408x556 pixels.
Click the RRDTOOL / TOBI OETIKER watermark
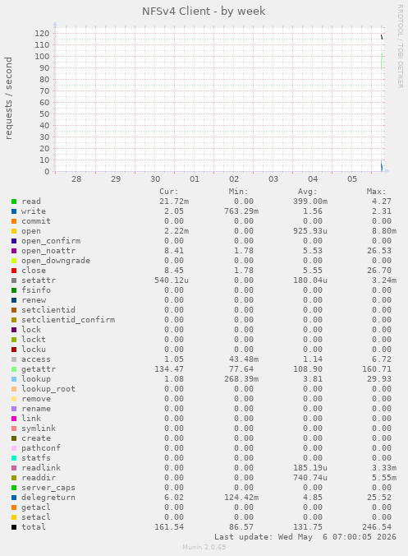coord(401,46)
